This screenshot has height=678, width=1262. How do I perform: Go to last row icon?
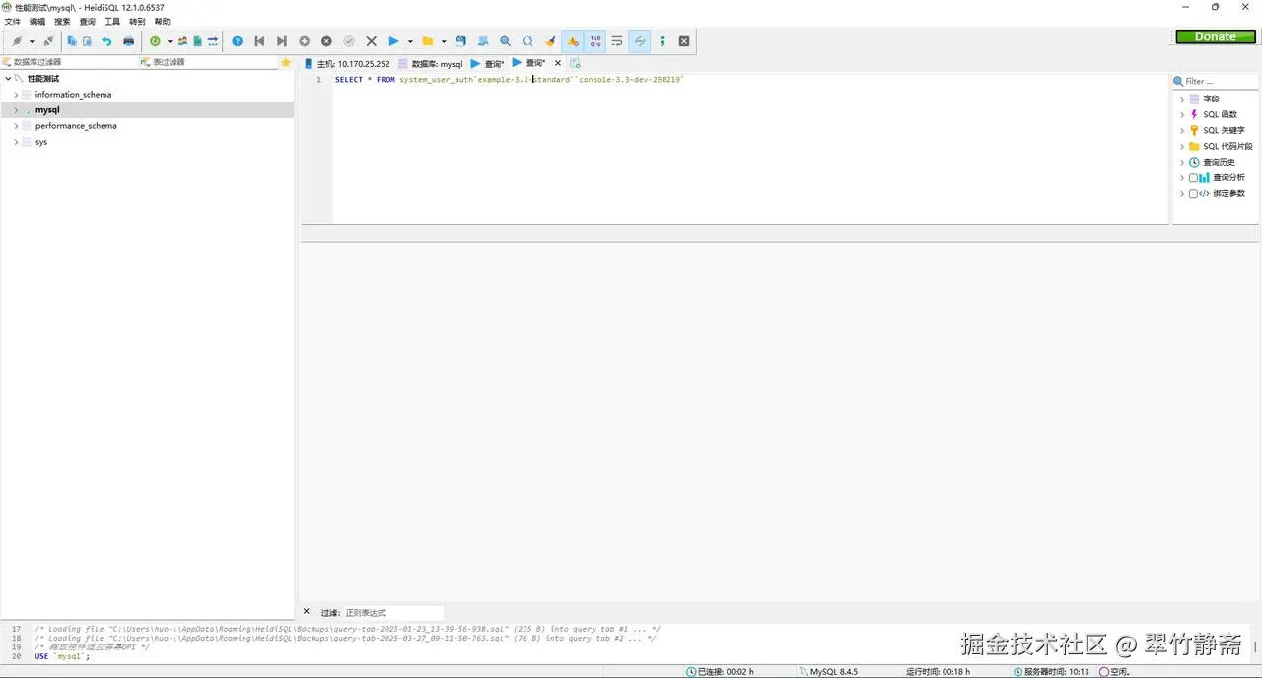pos(282,41)
